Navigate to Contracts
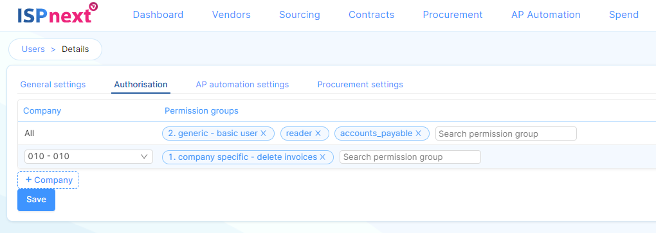 point(372,15)
